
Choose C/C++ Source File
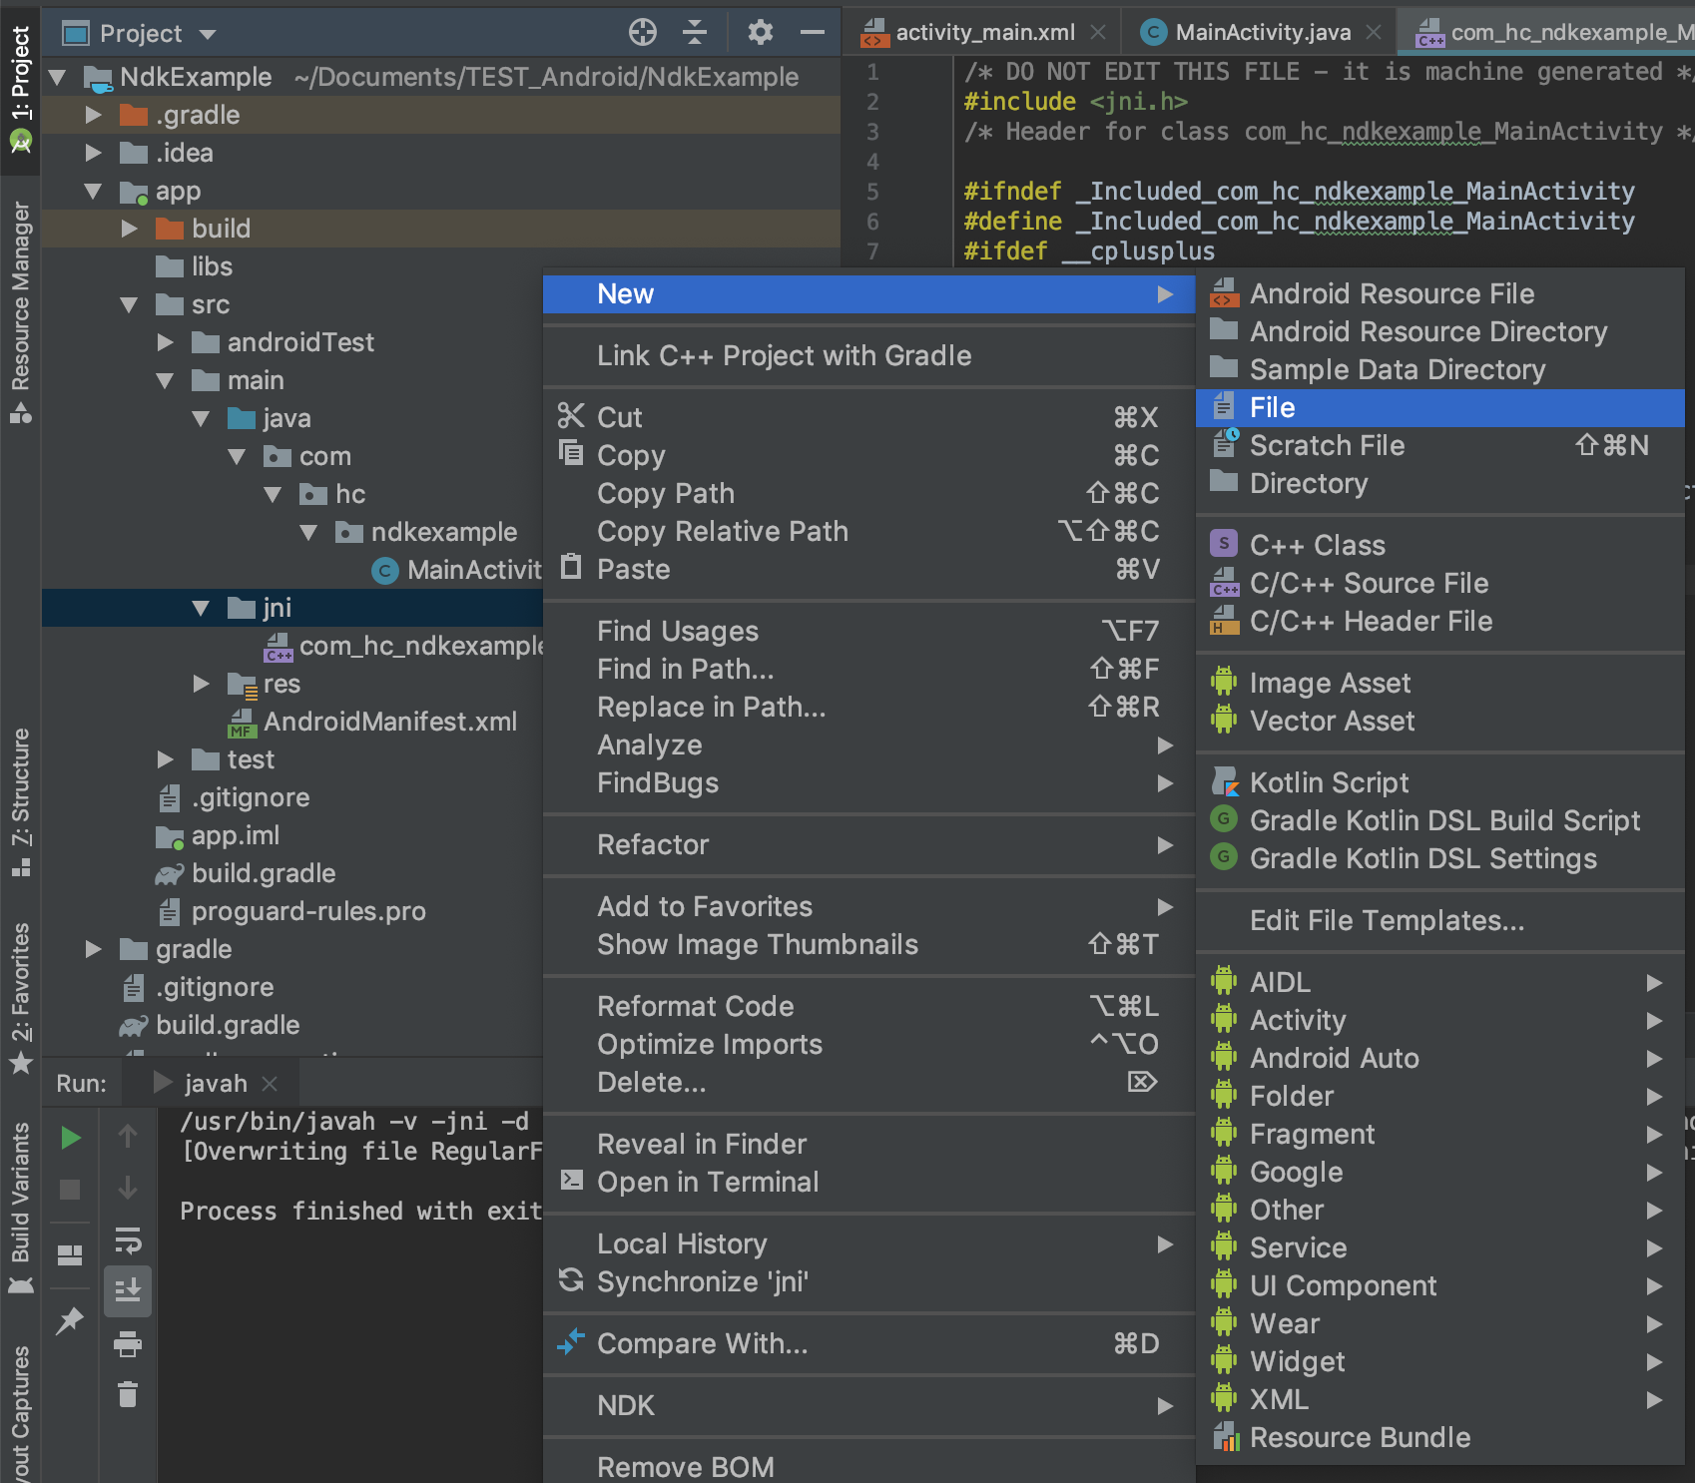coord(1439,583)
